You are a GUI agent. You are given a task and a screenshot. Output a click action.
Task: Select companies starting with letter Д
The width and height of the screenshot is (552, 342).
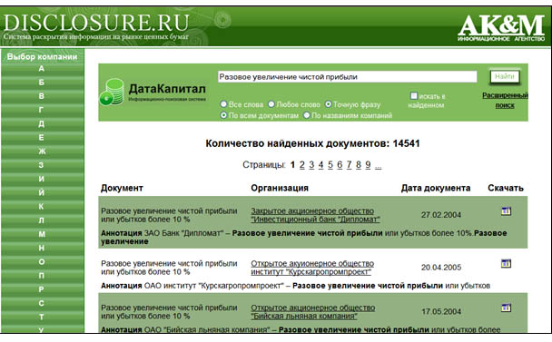click(x=42, y=124)
